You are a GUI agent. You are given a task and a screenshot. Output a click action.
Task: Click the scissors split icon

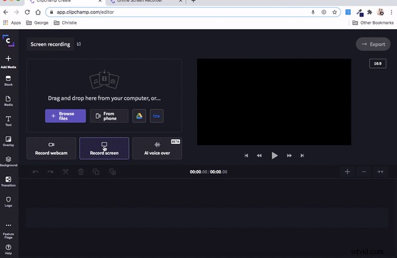66,172
